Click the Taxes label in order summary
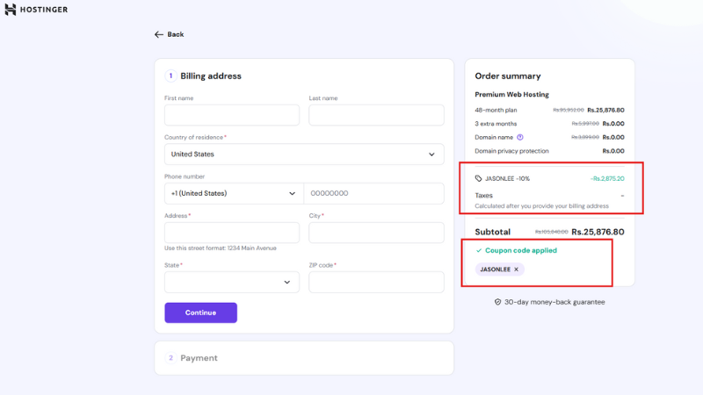 click(484, 196)
